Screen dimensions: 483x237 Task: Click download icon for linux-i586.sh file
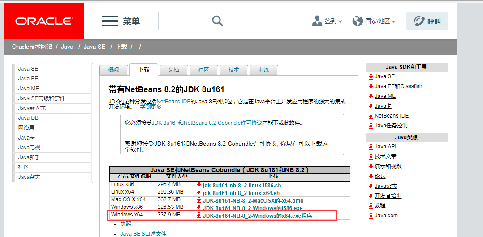[x=198, y=186]
